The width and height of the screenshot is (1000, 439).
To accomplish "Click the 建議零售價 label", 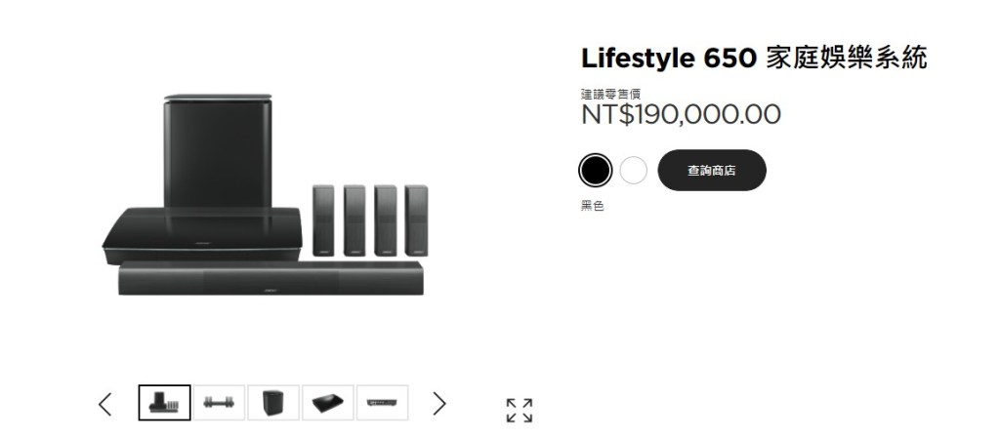I will pos(610,94).
